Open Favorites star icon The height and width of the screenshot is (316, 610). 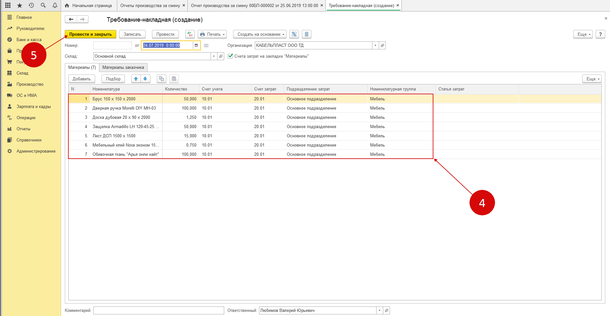[x=19, y=5]
